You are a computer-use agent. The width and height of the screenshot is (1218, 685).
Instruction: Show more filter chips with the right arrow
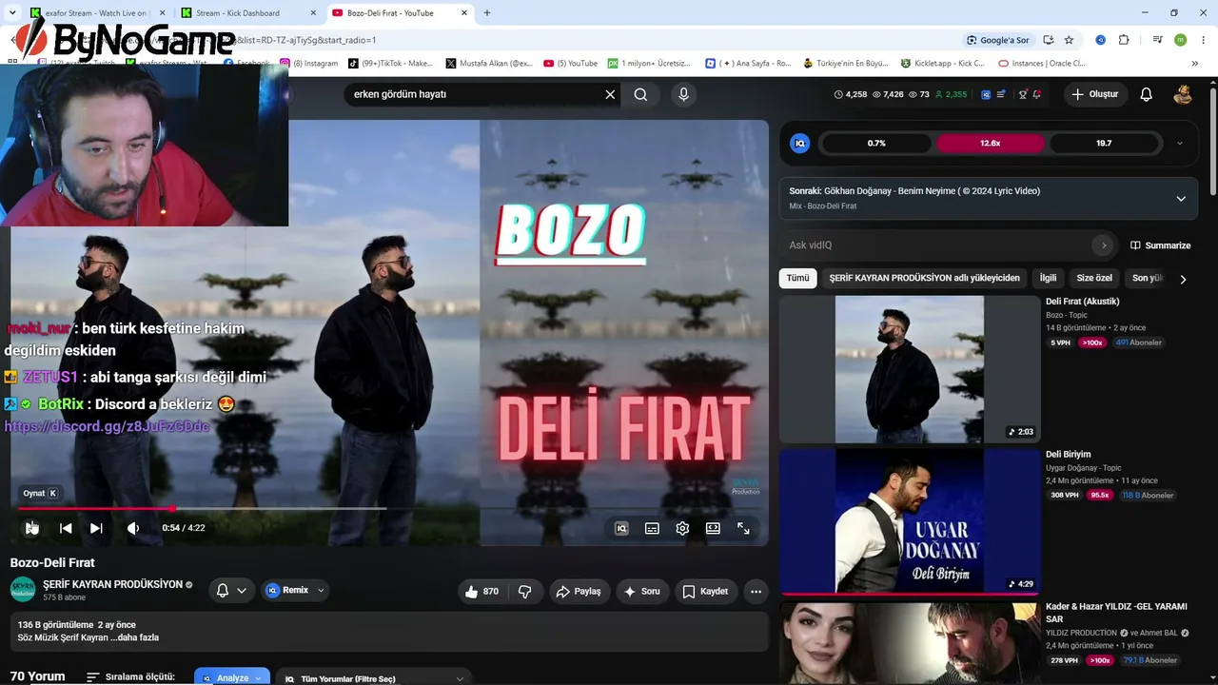pos(1183,279)
